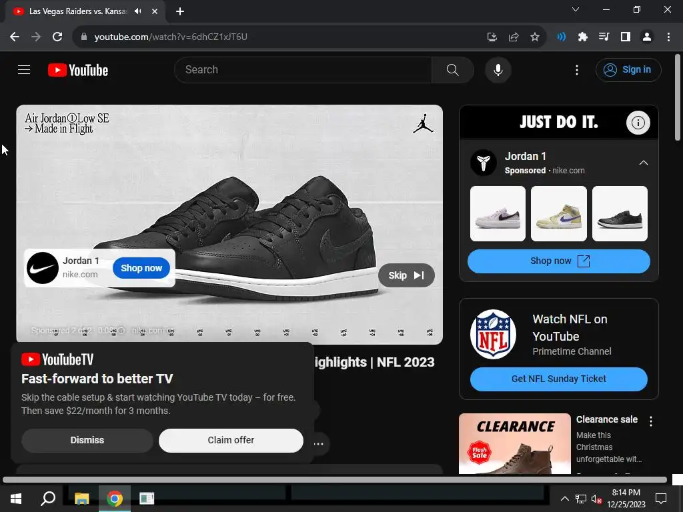Focus the YouTube Search input field
This screenshot has height=512, width=683.
tap(303, 69)
